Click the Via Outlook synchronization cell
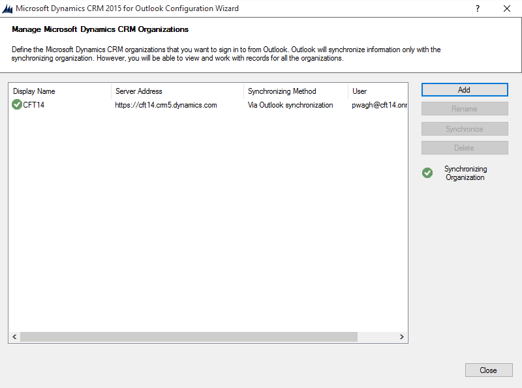Image resolution: width=522 pixels, height=388 pixels. [290, 105]
